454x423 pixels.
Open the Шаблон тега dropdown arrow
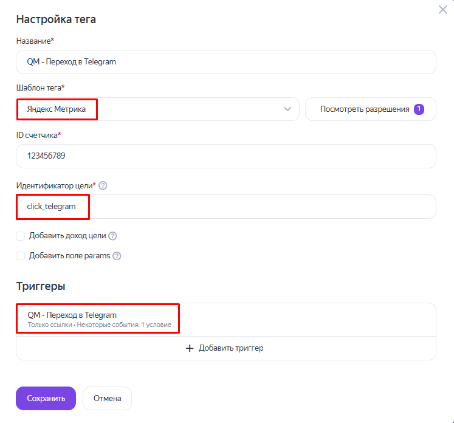coord(287,109)
